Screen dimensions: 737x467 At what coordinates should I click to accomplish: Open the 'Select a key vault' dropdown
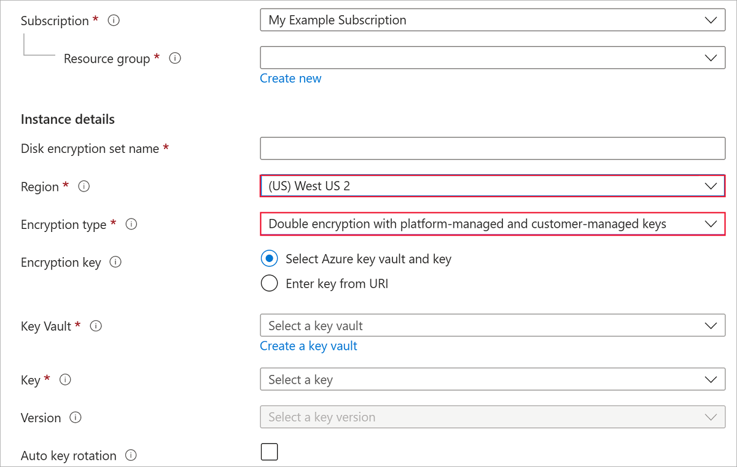tap(492, 326)
